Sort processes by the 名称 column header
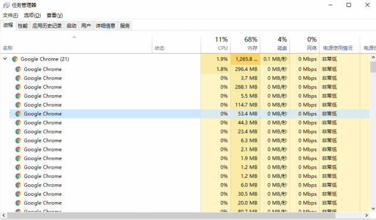The image size is (376, 220). 76,44
